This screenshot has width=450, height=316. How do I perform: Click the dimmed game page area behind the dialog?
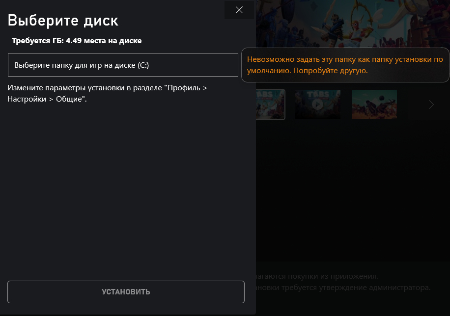click(x=353, y=189)
